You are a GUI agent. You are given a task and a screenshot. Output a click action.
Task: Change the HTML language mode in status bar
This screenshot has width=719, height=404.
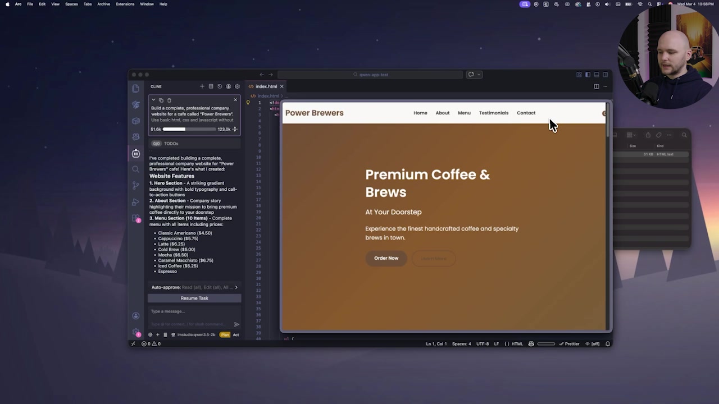click(517, 344)
